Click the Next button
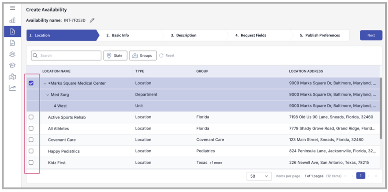The width and height of the screenshot is (388, 192). coord(370,36)
